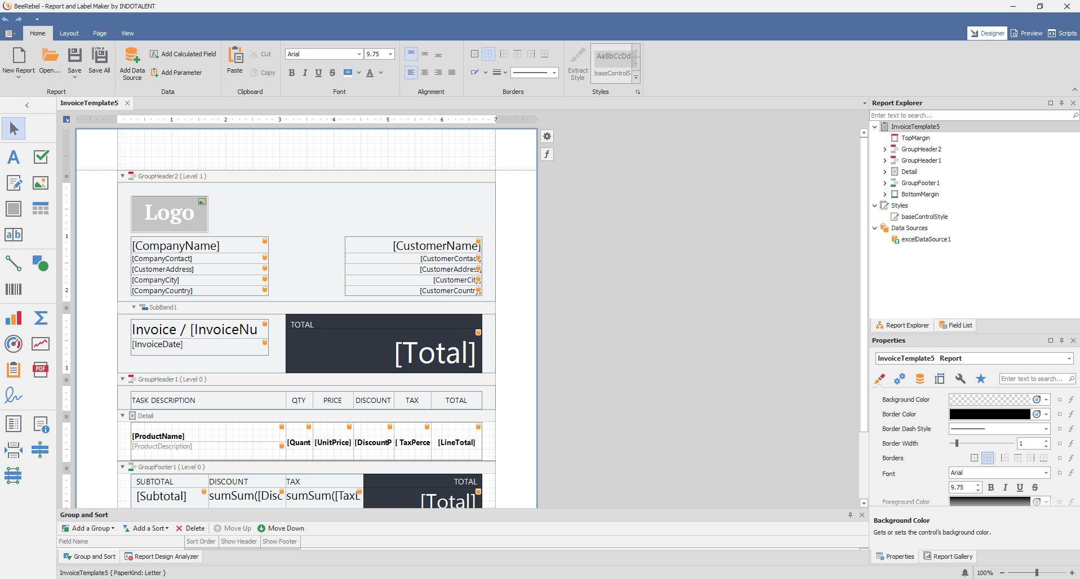This screenshot has width=1080, height=579.
Task: Open the Layout ribbon tab
Action: [69, 33]
